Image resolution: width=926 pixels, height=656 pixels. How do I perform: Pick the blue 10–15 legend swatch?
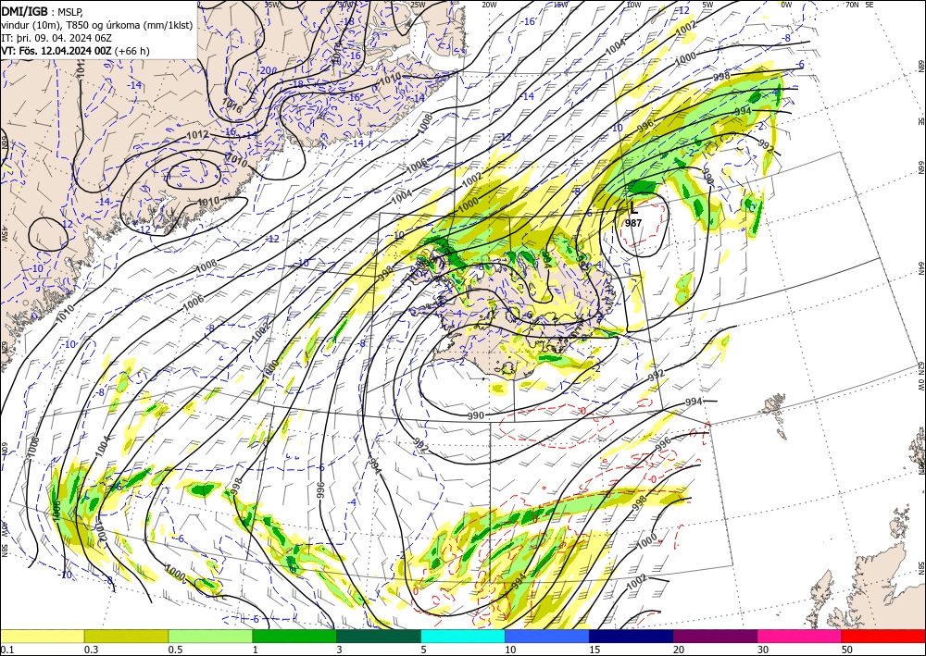[547, 636]
